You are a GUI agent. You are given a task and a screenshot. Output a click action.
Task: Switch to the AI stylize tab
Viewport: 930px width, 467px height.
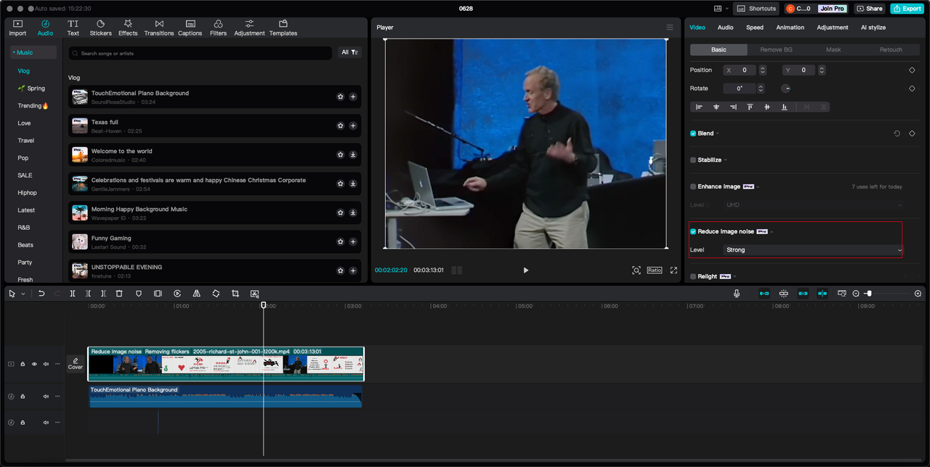pyautogui.click(x=874, y=28)
